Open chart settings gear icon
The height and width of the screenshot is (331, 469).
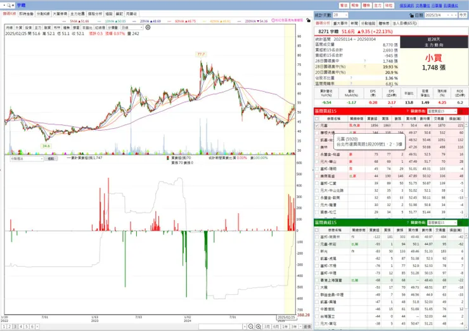[148, 27]
